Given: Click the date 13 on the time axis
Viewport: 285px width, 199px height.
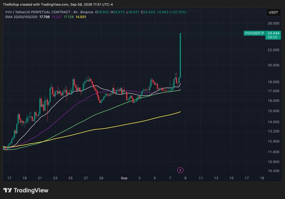Looking at the screenshot, I should coord(216,178).
